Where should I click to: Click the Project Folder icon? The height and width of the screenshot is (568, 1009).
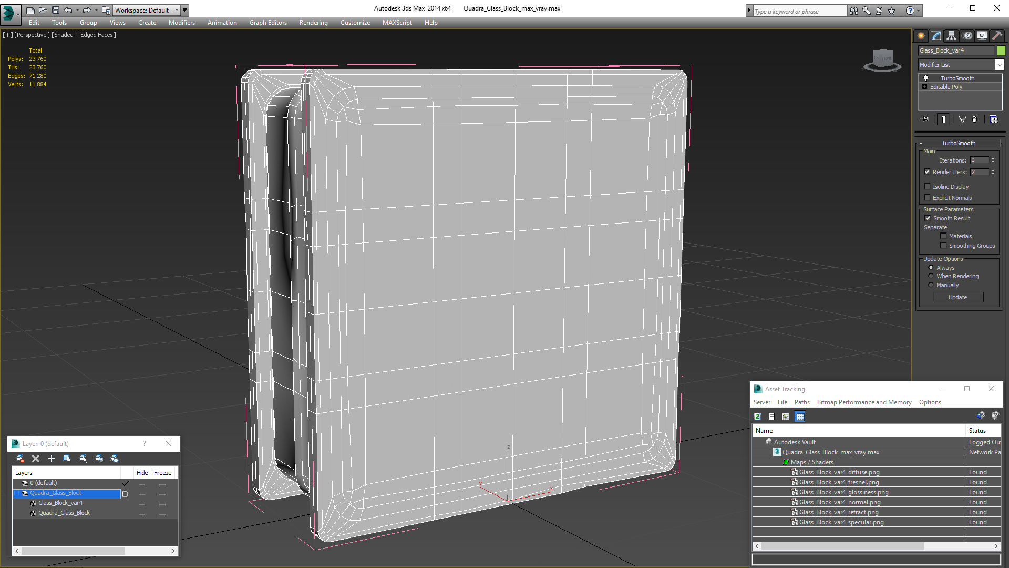pyautogui.click(x=106, y=10)
